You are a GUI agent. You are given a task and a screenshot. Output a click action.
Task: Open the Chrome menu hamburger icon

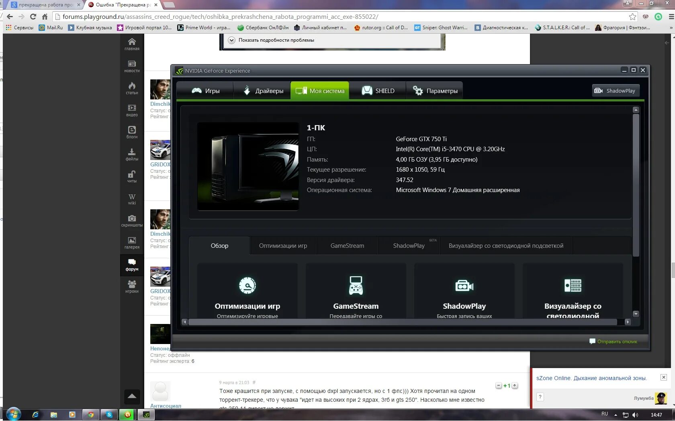[x=671, y=16]
